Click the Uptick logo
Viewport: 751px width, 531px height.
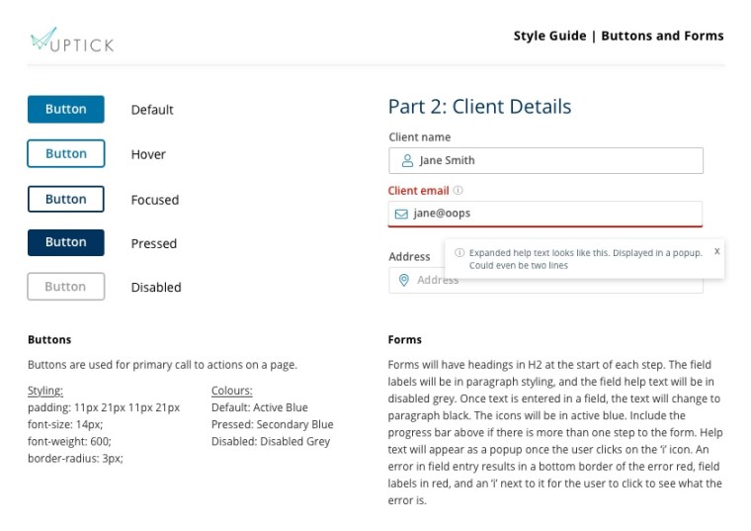[71, 41]
